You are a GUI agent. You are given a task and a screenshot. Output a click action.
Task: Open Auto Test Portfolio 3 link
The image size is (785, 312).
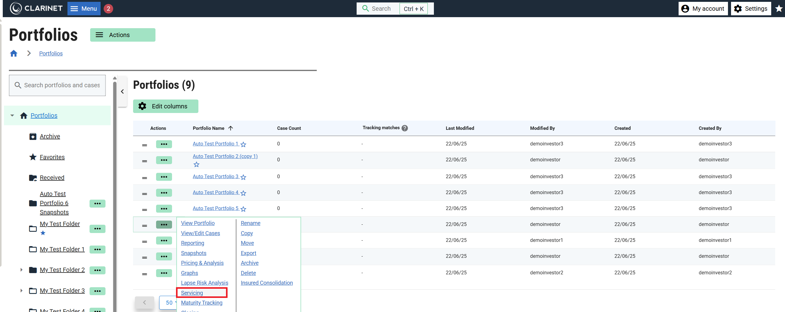(215, 177)
